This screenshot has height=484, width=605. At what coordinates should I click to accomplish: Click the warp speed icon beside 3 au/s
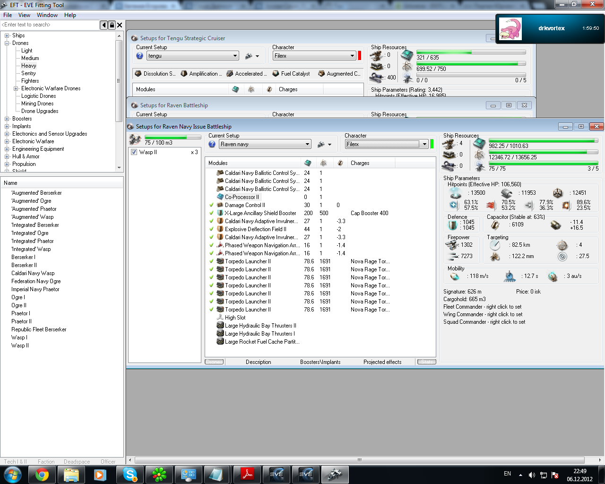click(x=553, y=276)
